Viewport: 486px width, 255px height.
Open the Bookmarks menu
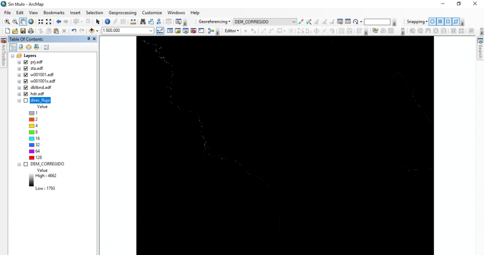click(54, 13)
